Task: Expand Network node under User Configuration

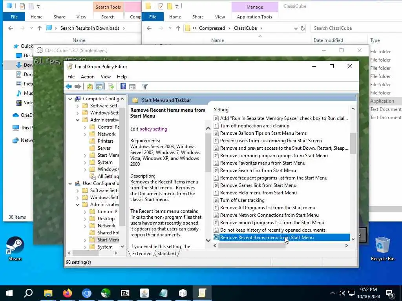Action: (x=85, y=226)
